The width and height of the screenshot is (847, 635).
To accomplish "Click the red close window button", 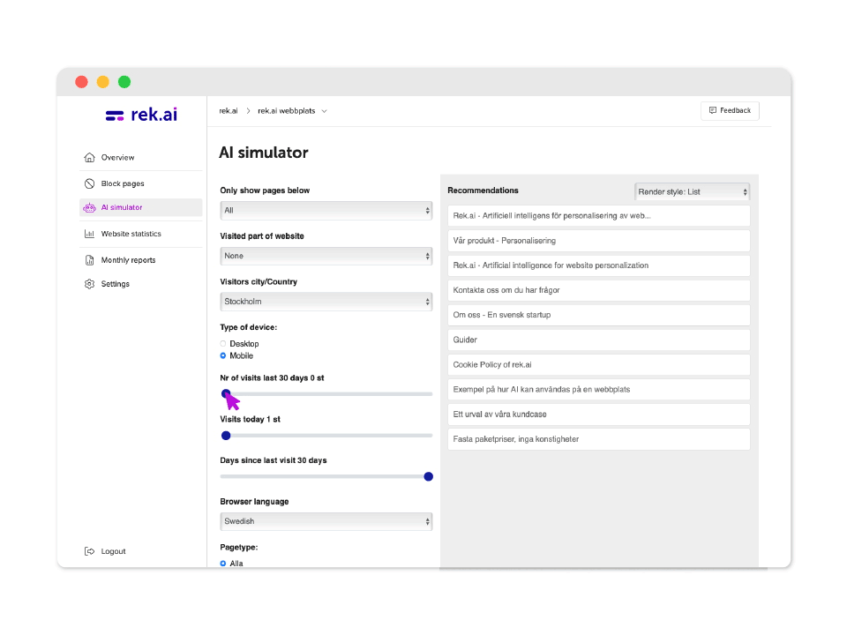I will (81, 82).
